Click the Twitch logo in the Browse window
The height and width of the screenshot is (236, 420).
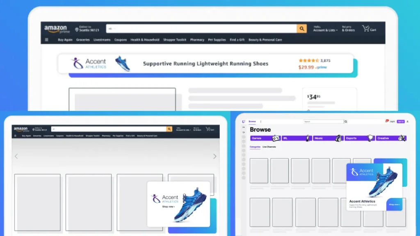coord(244,121)
